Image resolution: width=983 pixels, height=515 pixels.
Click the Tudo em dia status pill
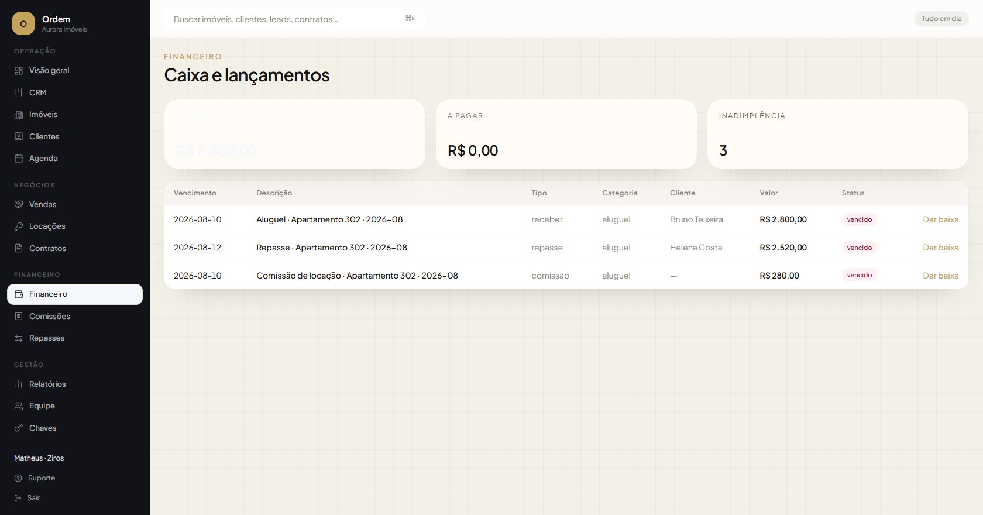[941, 19]
